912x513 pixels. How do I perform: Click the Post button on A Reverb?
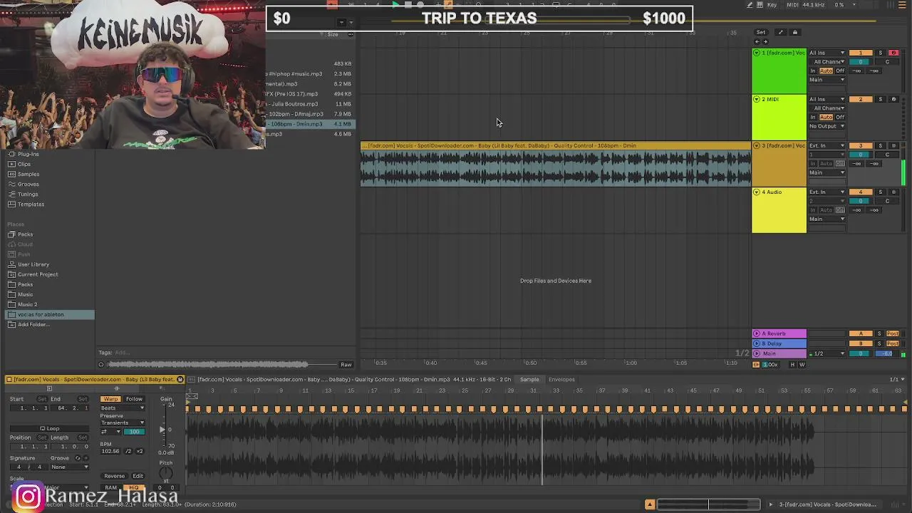(893, 333)
